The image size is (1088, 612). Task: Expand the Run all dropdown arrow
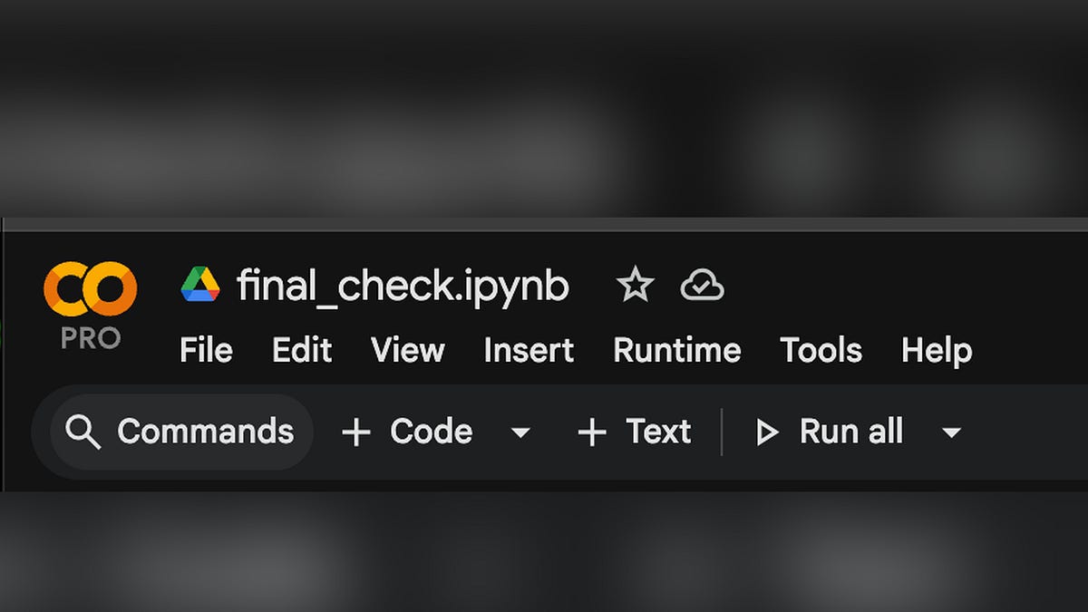[x=951, y=432]
